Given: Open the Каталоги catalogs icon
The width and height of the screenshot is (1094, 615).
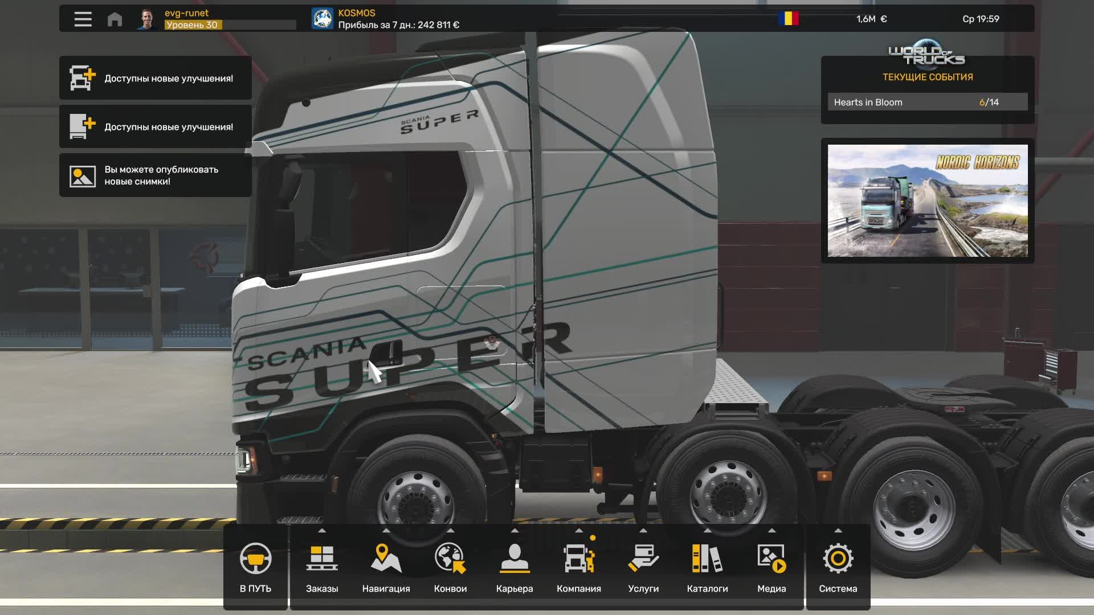Looking at the screenshot, I should [707, 561].
